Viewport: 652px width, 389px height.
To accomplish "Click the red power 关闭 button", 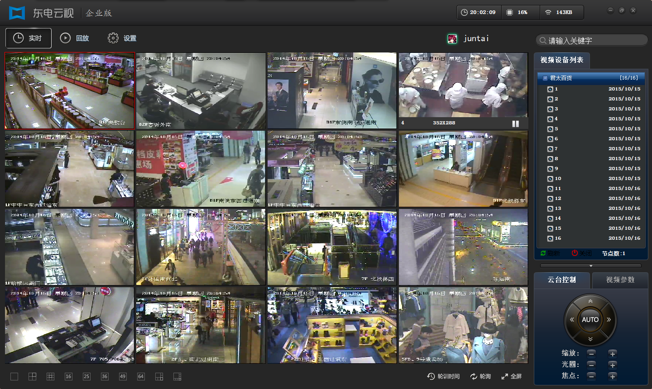I will click(581, 253).
